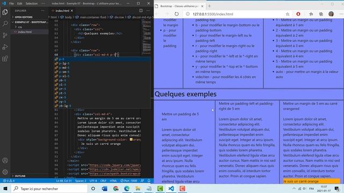The height and width of the screenshot is (193, 344).
Task: Click the orange color swatch in code
Action: coord(131,139)
